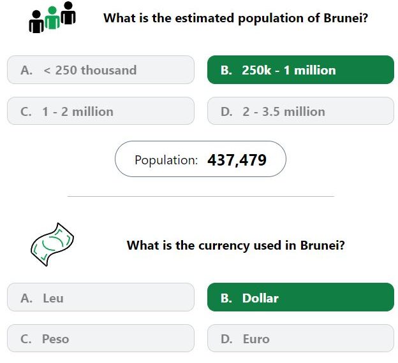Image resolution: width=398 pixels, height=363 pixels.
Task: Click the Population 437,479 result pill
Action: pyautogui.click(x=200, y=159)
